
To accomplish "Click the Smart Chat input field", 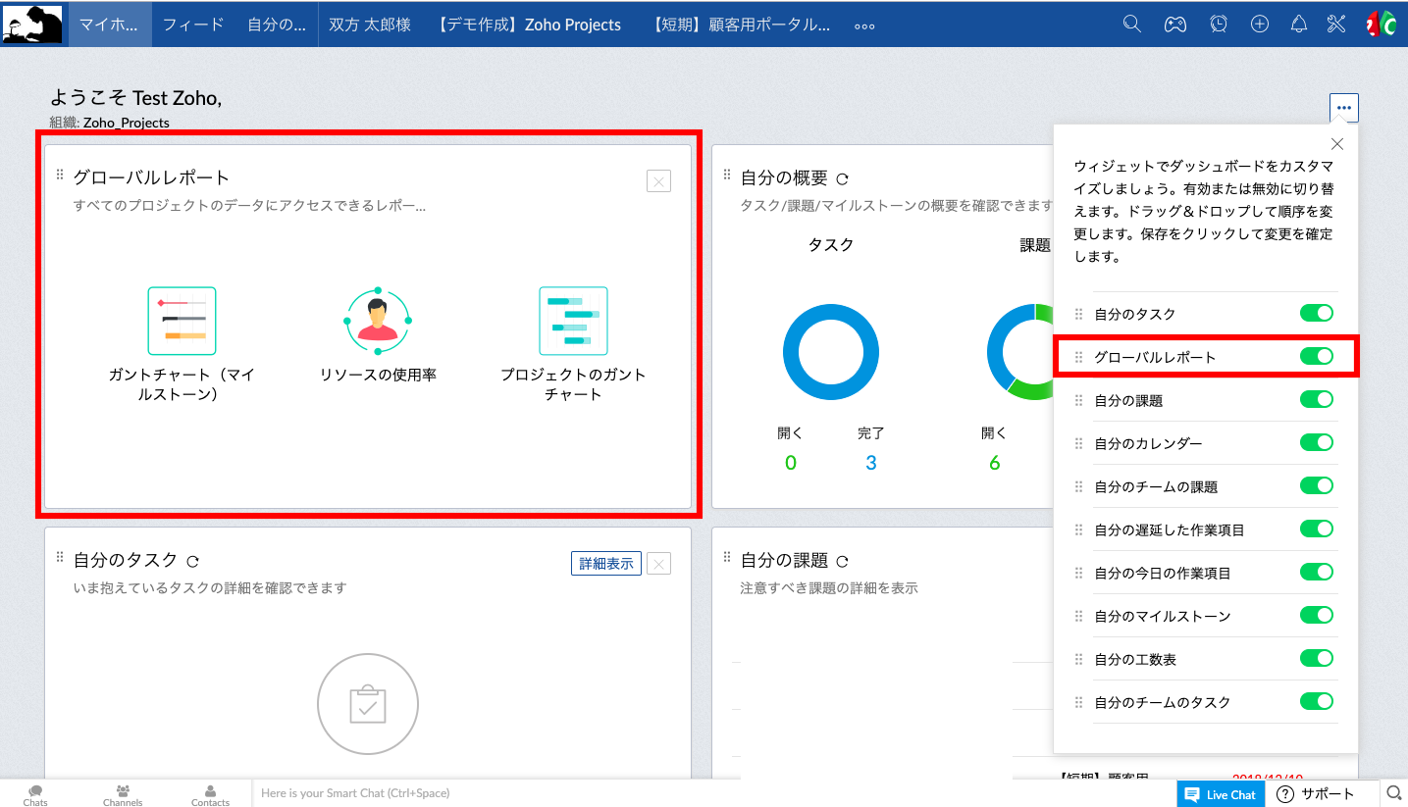I will 713,793.
